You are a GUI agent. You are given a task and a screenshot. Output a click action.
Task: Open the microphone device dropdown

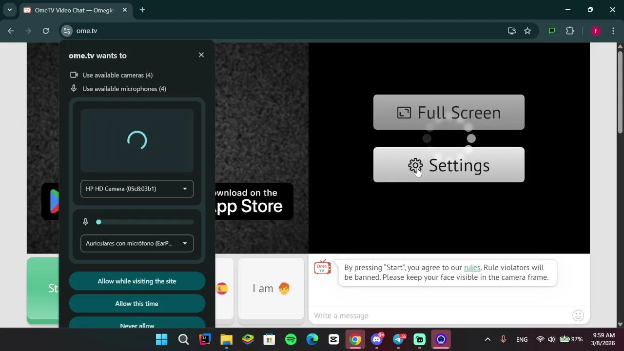[x=137, y=243]
